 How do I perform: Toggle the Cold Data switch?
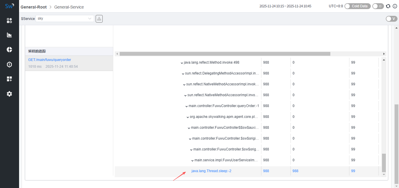pyautogui.click(x=358, y=6)
